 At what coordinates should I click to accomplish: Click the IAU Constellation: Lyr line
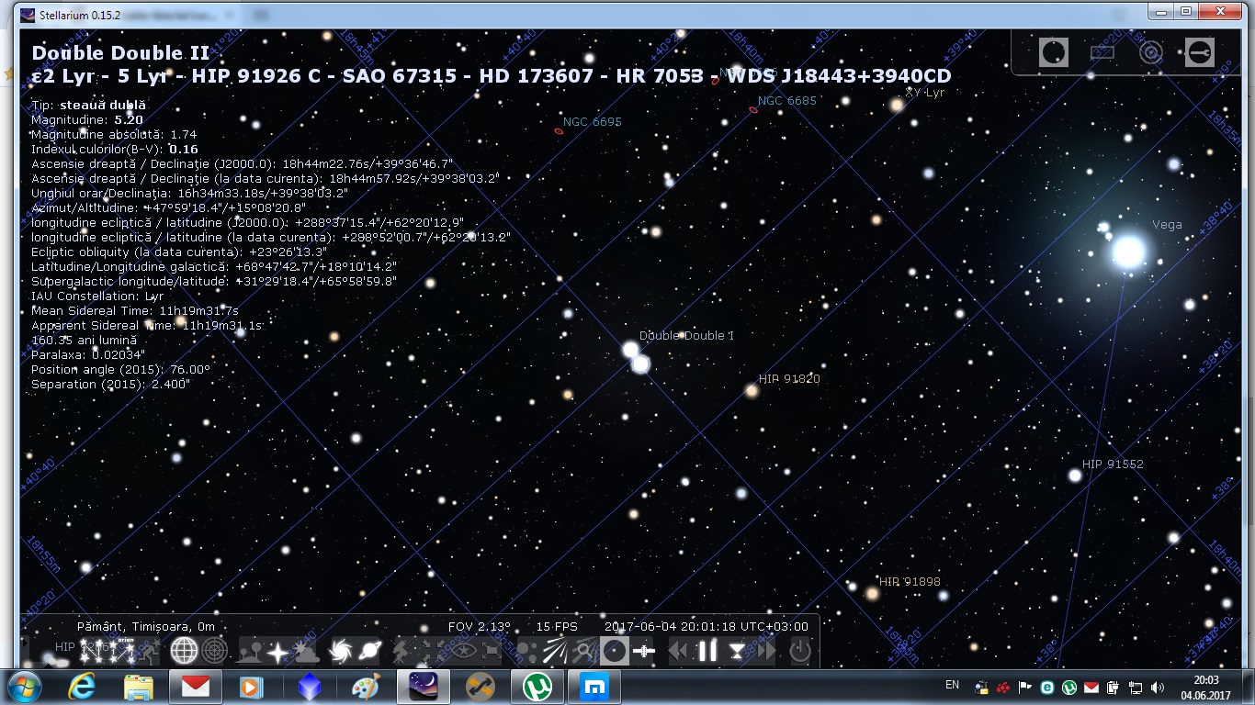97,296
